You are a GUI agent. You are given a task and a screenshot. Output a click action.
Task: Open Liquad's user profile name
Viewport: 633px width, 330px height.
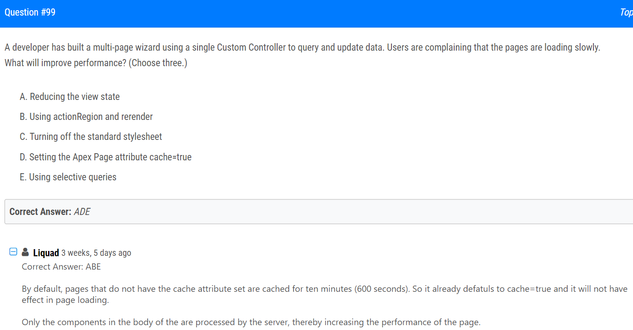pyautogui.click(x=46, y=253)
